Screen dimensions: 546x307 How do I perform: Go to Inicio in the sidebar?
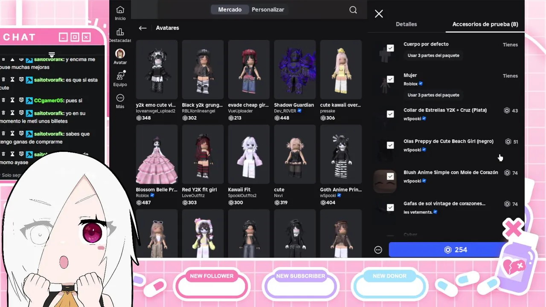120,13
